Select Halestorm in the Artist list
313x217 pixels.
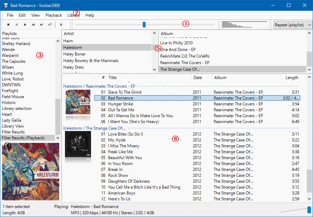pyautogui.click(x=107, y=47)
